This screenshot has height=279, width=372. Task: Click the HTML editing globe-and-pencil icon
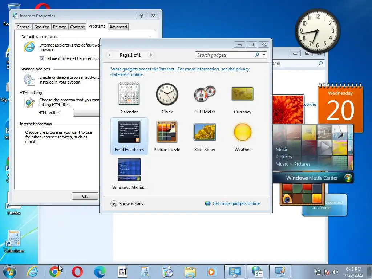click(29, 103)
